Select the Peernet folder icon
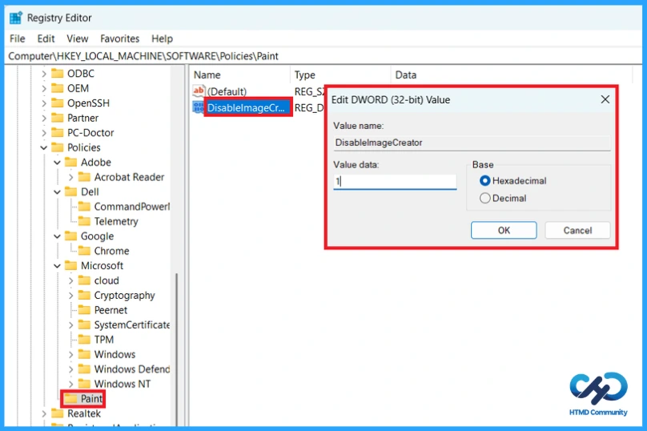Screen dimensions: 647x431 (x=84, y=310)
